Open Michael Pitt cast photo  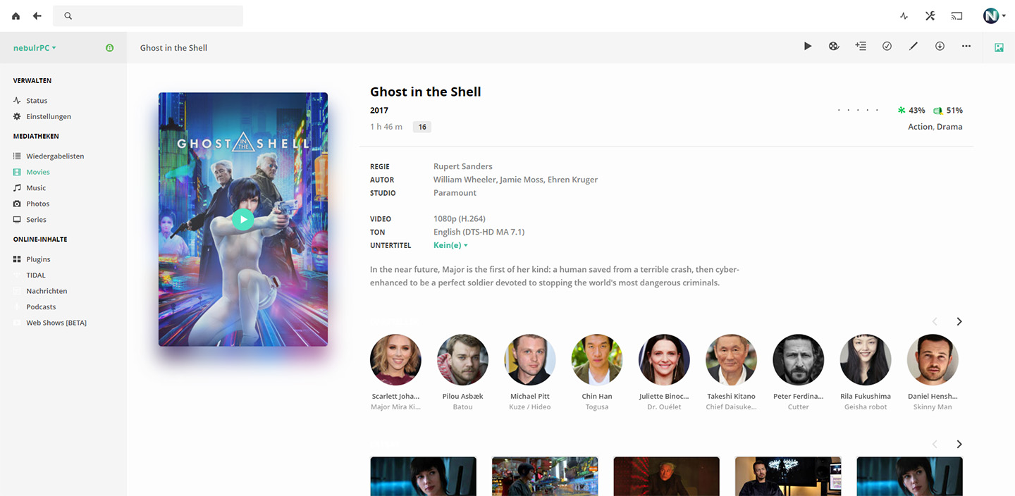pos(530,360)
